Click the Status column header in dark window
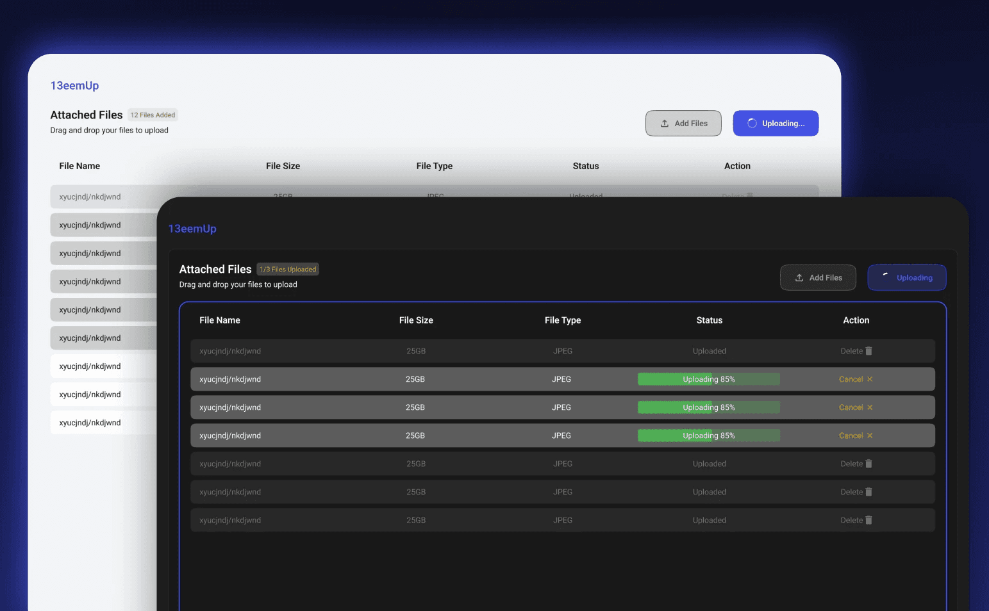The height and width of the screenshot is (611, 989). (x=710, y=320)
